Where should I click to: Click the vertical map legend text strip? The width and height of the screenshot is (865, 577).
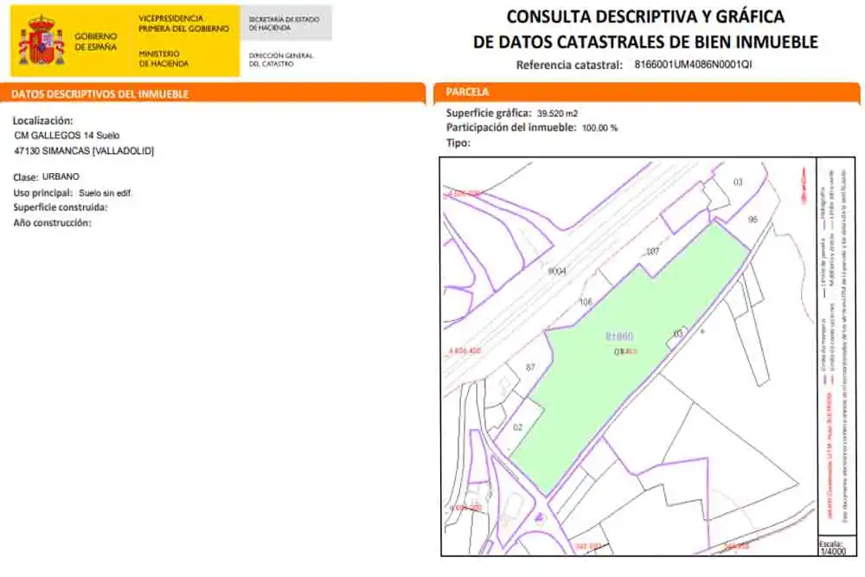tap(836, 348)
